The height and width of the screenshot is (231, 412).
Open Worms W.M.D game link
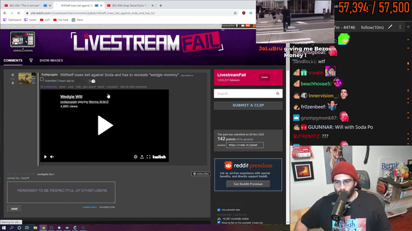98,102
